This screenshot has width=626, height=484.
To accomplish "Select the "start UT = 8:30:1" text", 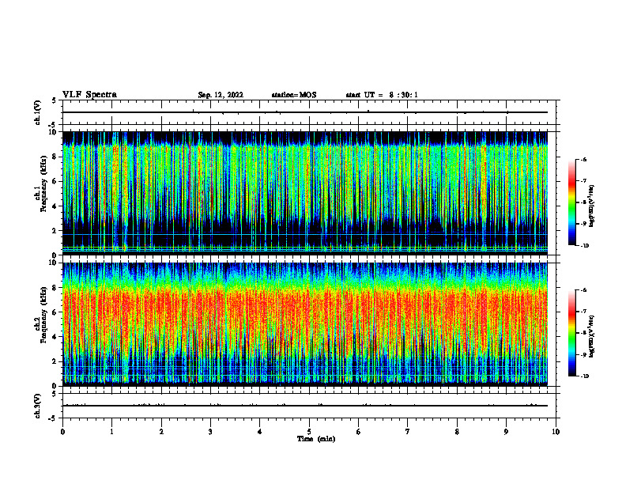I will (x=382, y=95).
